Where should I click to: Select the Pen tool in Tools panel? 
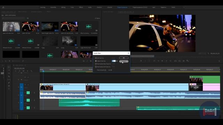tap(9, 83)
